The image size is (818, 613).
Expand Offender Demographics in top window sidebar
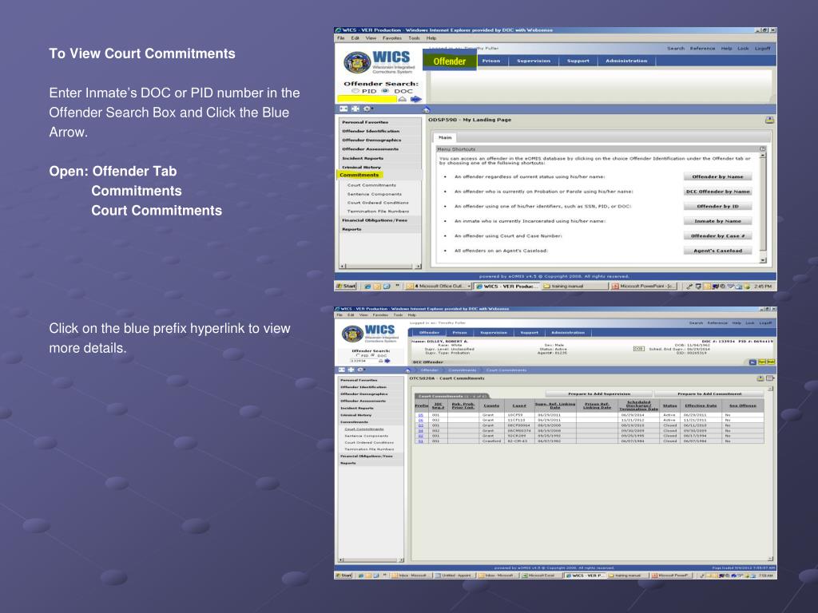pos(371,140)
